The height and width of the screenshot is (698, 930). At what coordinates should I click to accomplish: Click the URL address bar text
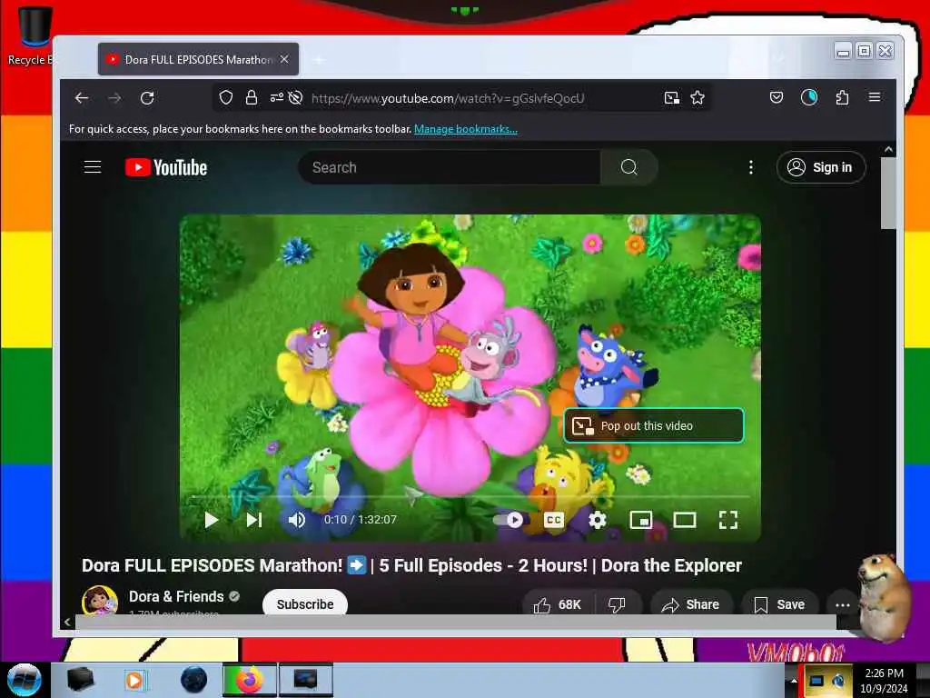(448, 98)
